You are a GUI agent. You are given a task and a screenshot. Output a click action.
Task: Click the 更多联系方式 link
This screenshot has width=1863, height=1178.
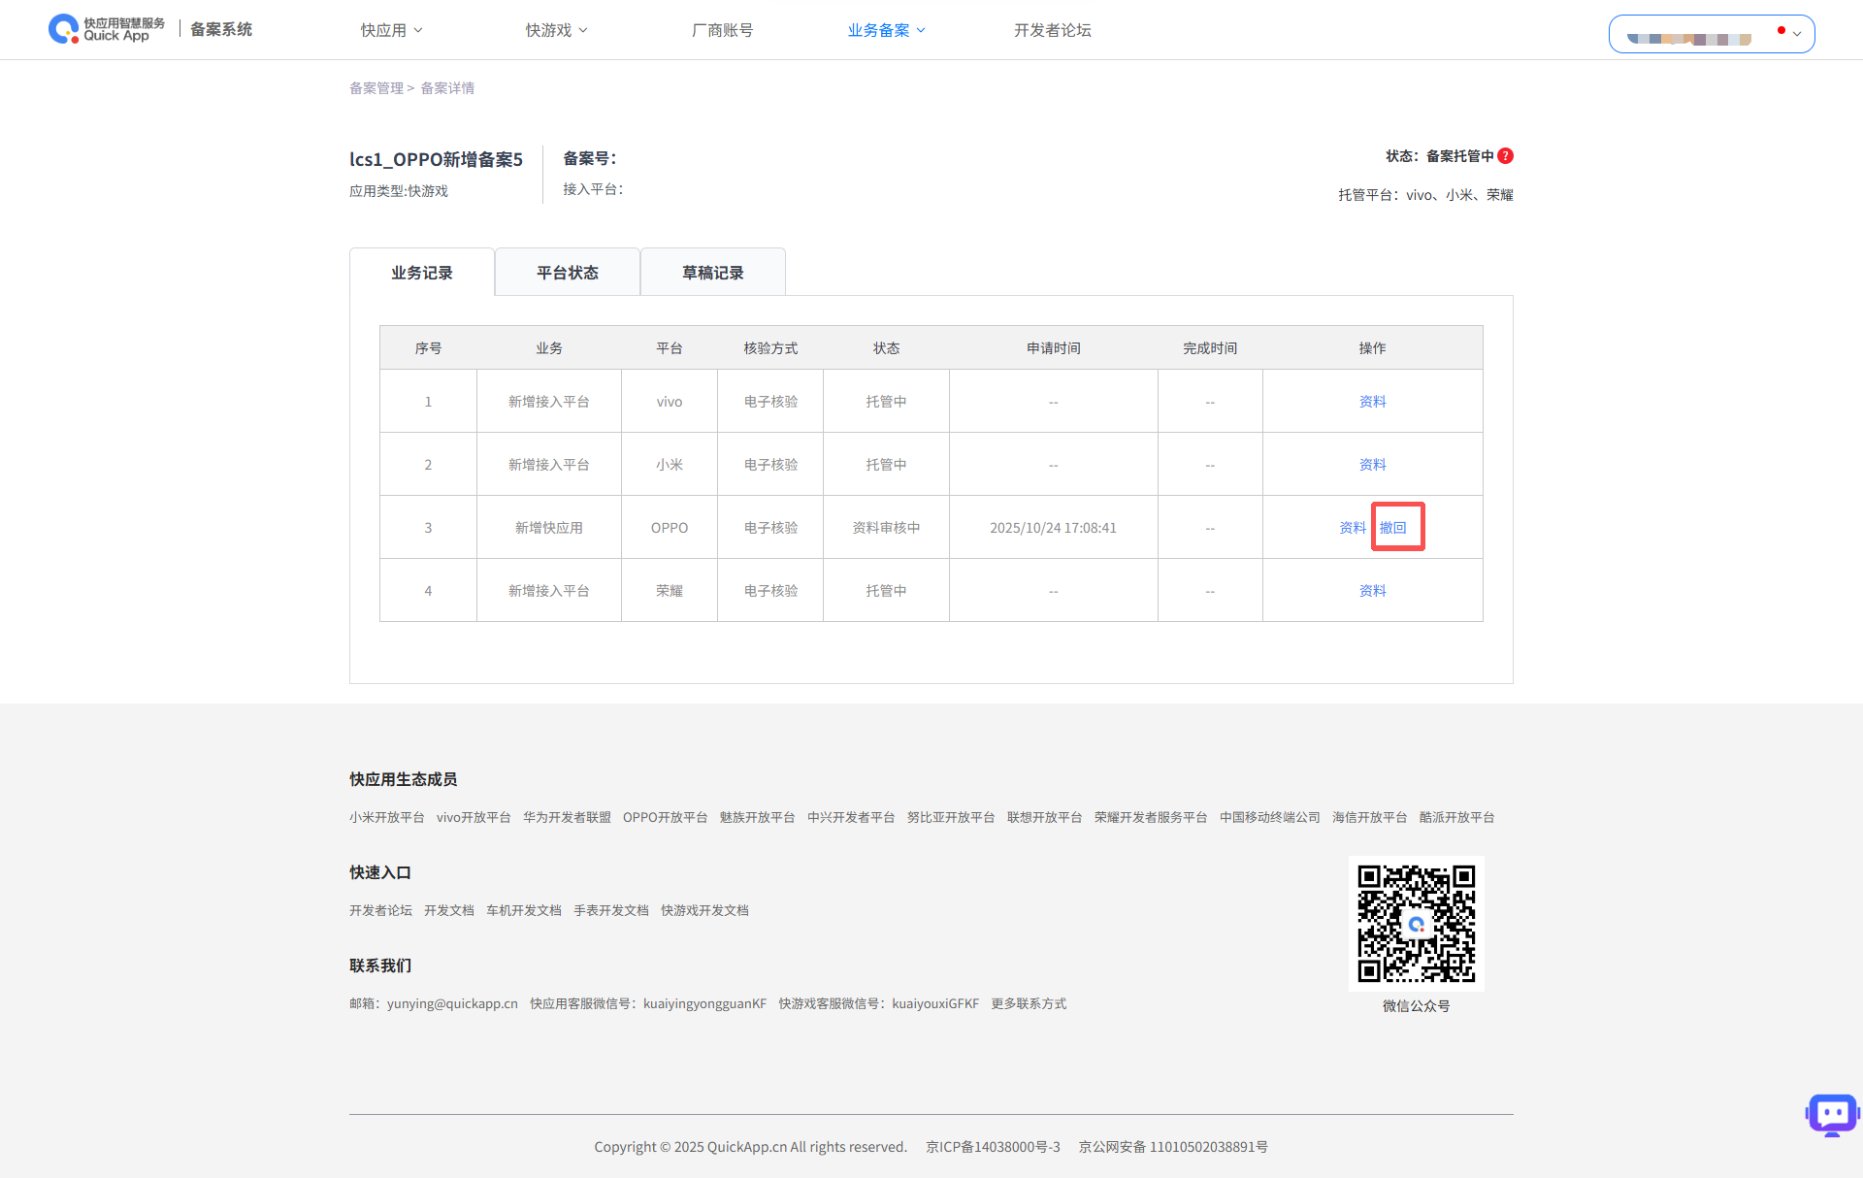pyautogui.click(x=1028, y=1003)
